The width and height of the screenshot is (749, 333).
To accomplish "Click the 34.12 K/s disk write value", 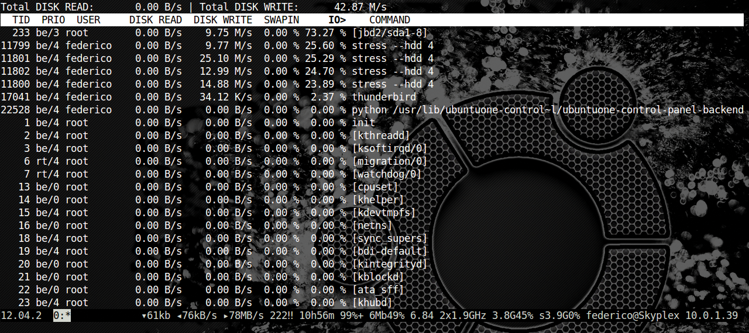I will [x=226, y=97].
